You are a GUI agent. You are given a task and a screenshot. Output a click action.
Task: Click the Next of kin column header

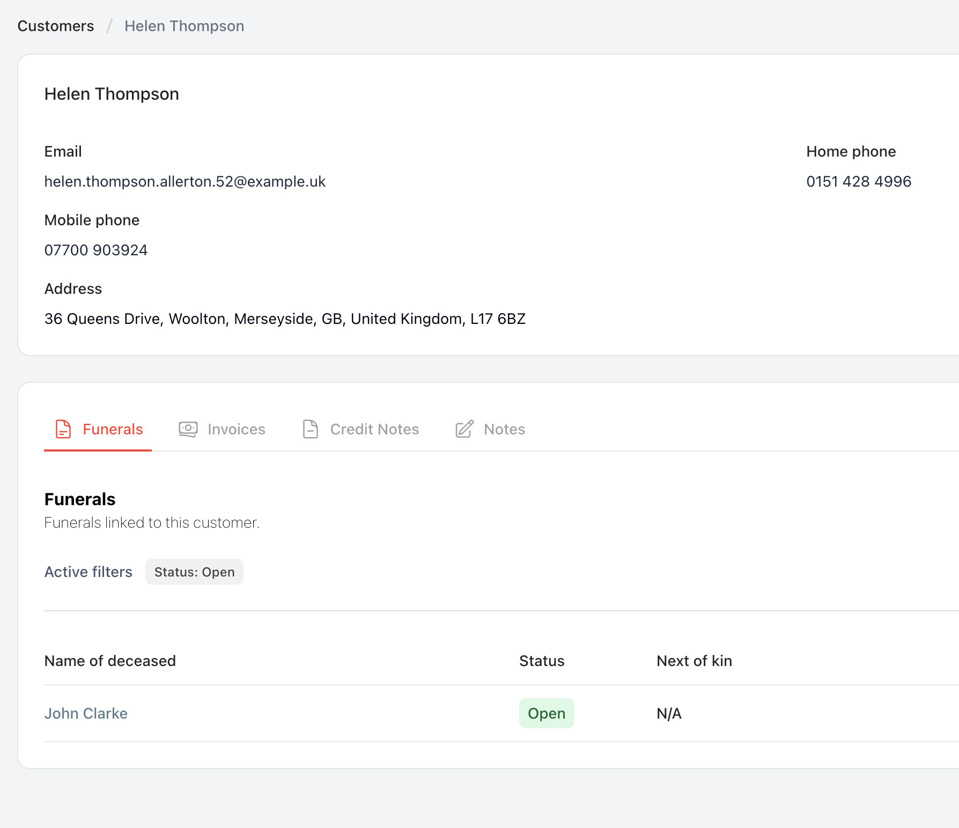[694, 661]
